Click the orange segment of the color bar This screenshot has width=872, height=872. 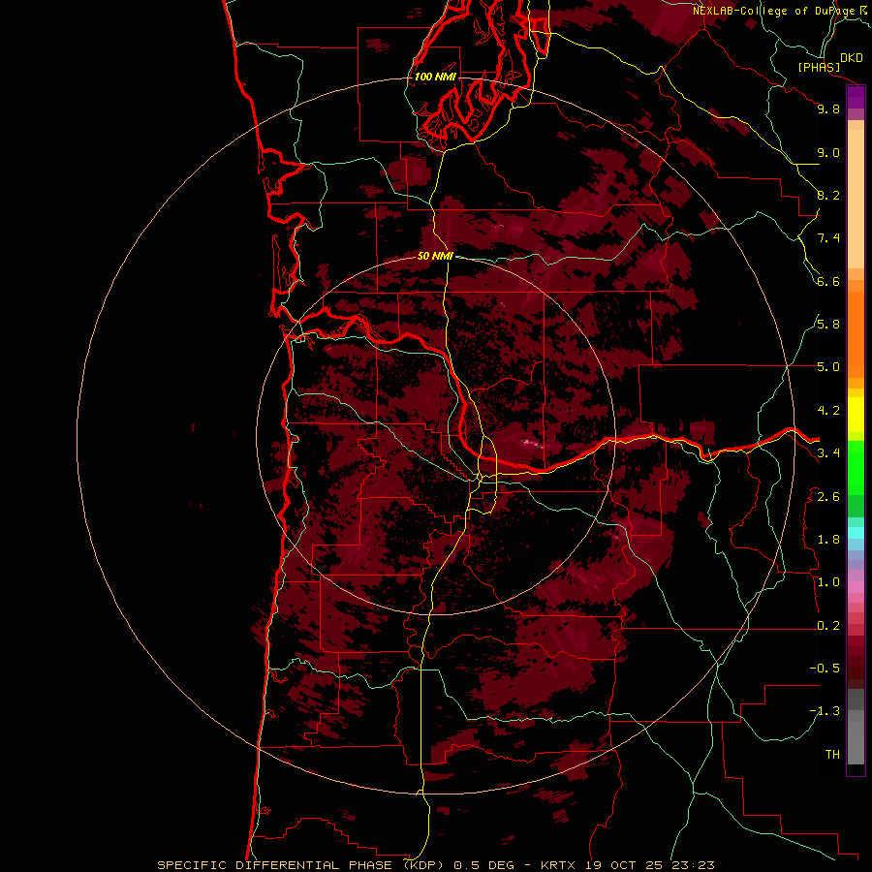[856, 334]
